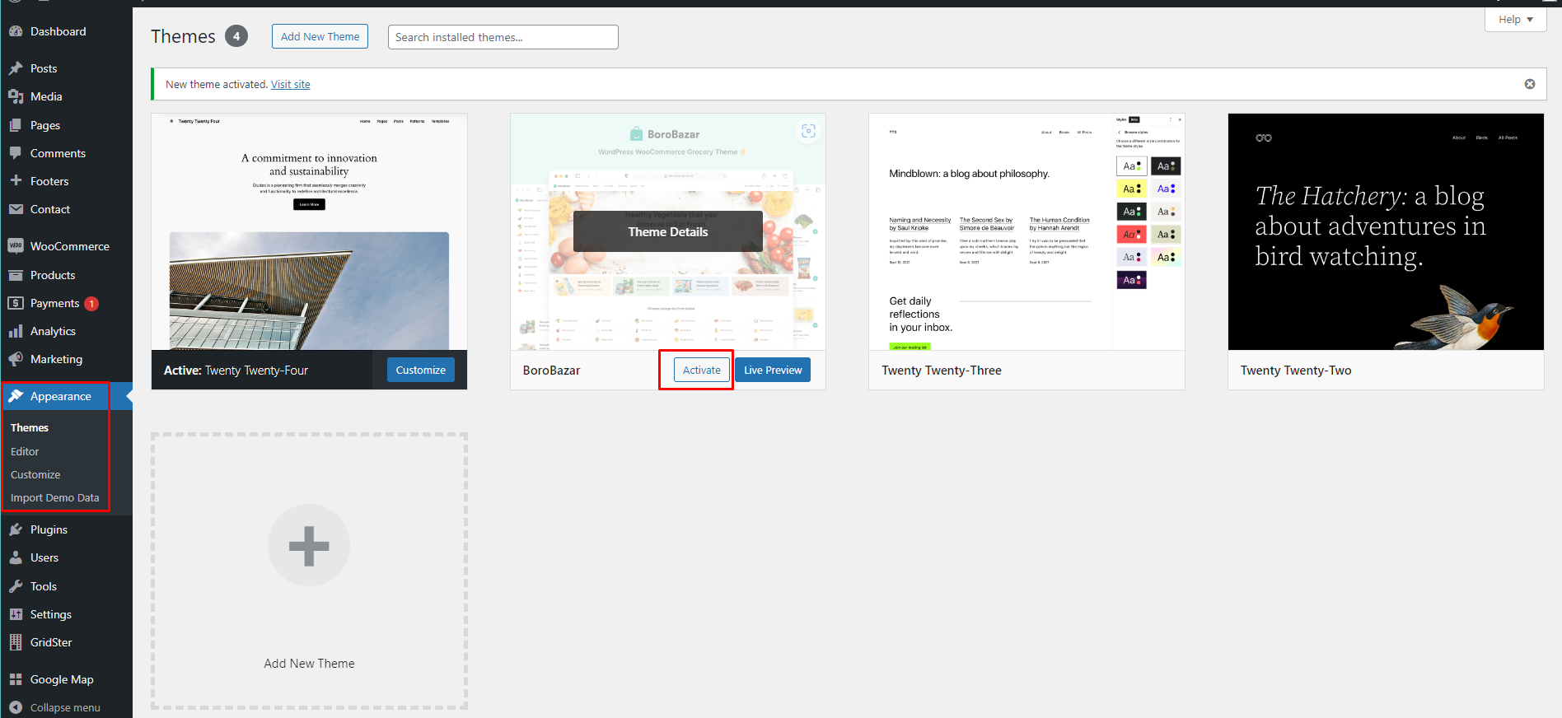Viewport: 1562px width, 718px height.
Task: Click the Analytics bar chart icon
Action: click(16, 331)
